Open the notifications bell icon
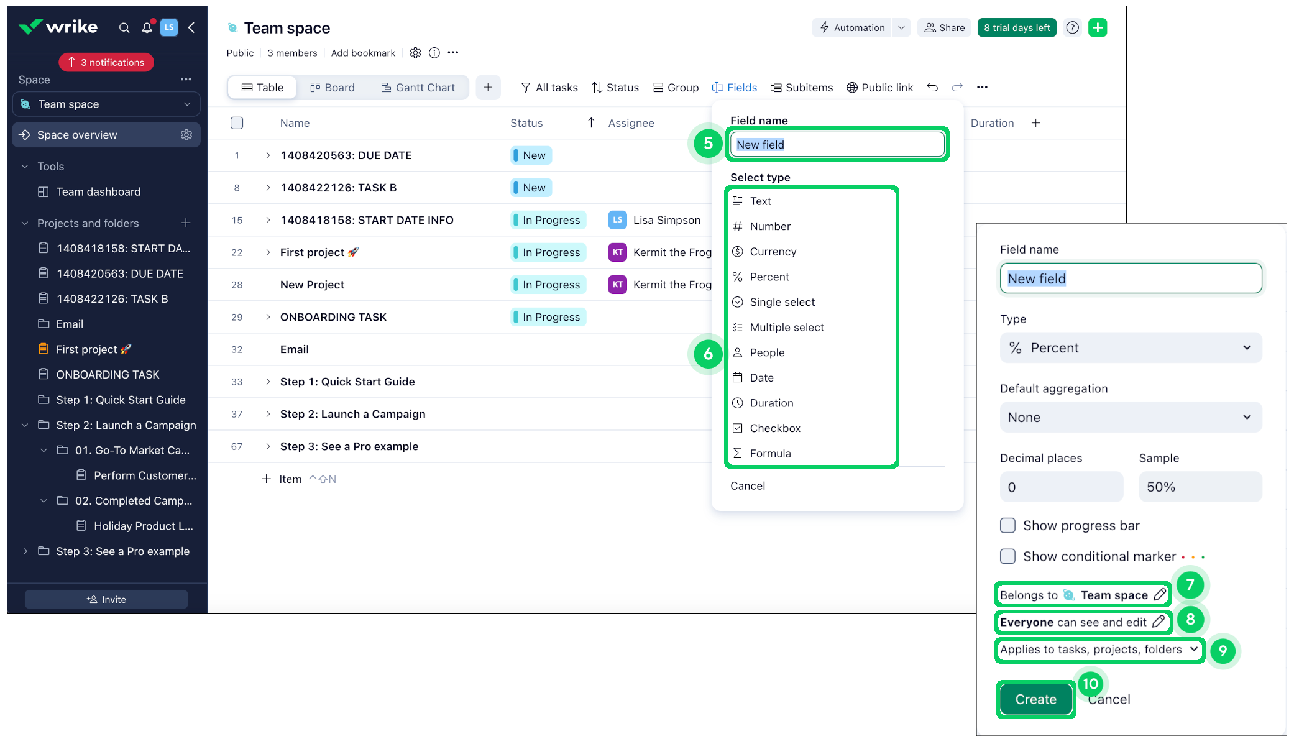This screenshot has width=1294, height=744. (x=147, y=27)
